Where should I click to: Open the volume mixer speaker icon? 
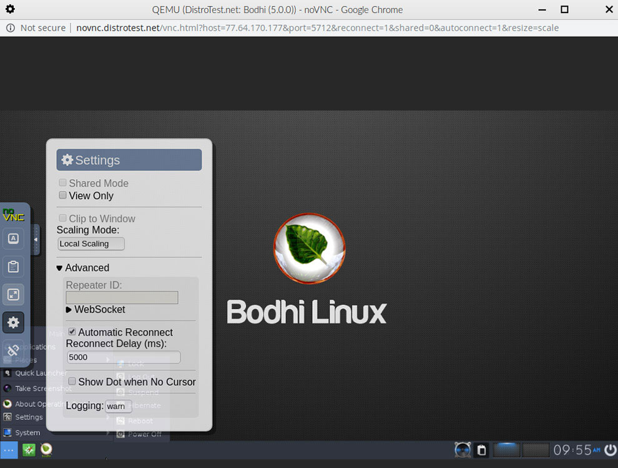pyautogui.click(x=463, y=450)
